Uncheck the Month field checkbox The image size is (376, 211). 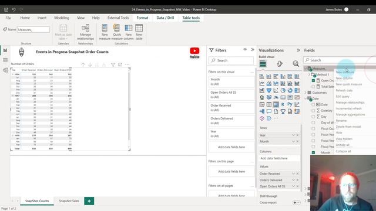coord(313,152)
